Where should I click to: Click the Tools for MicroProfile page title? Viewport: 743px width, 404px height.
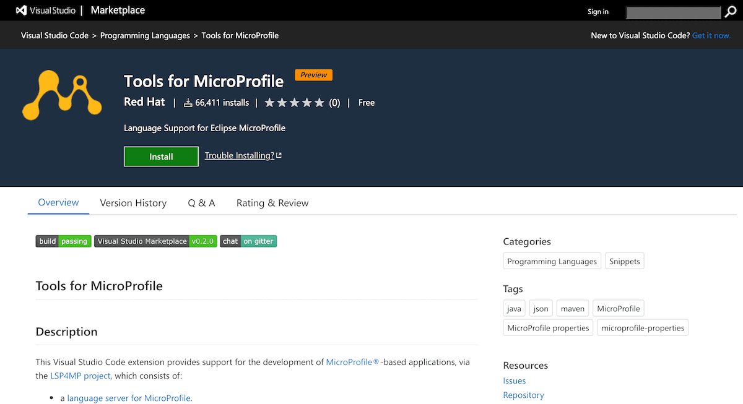pyautogui.click(x=204, y=81)
